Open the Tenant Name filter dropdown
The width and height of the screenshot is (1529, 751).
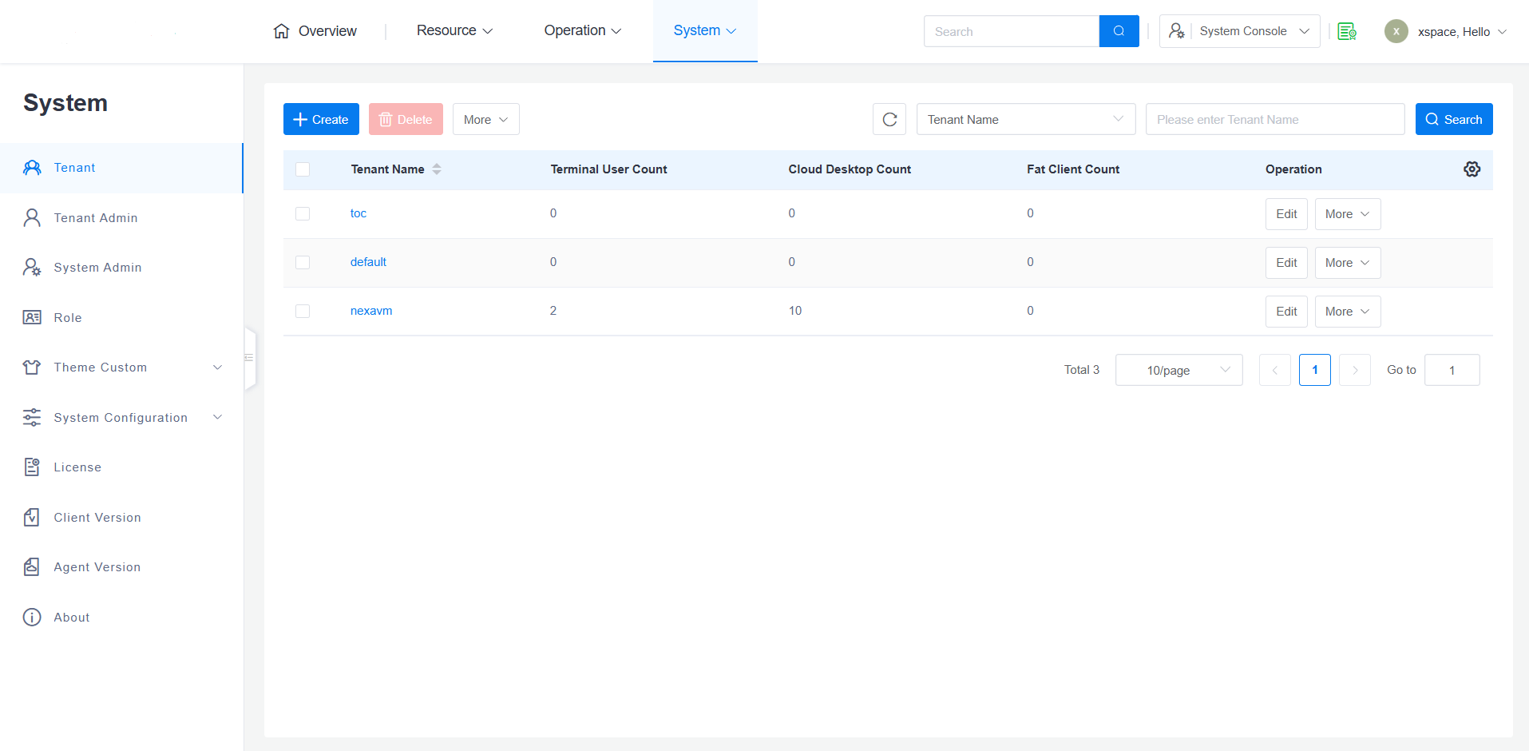tap(1025, 120)
